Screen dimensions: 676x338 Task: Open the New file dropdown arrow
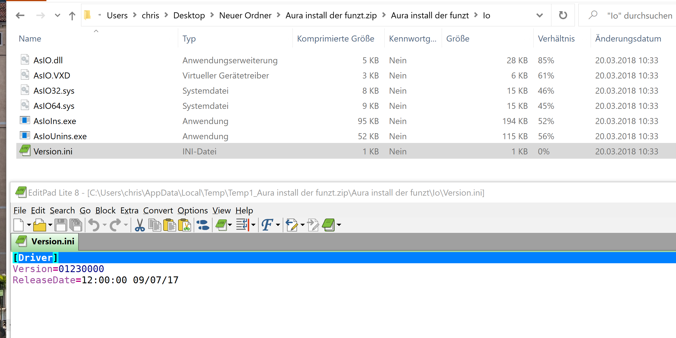tap(29, 225)
